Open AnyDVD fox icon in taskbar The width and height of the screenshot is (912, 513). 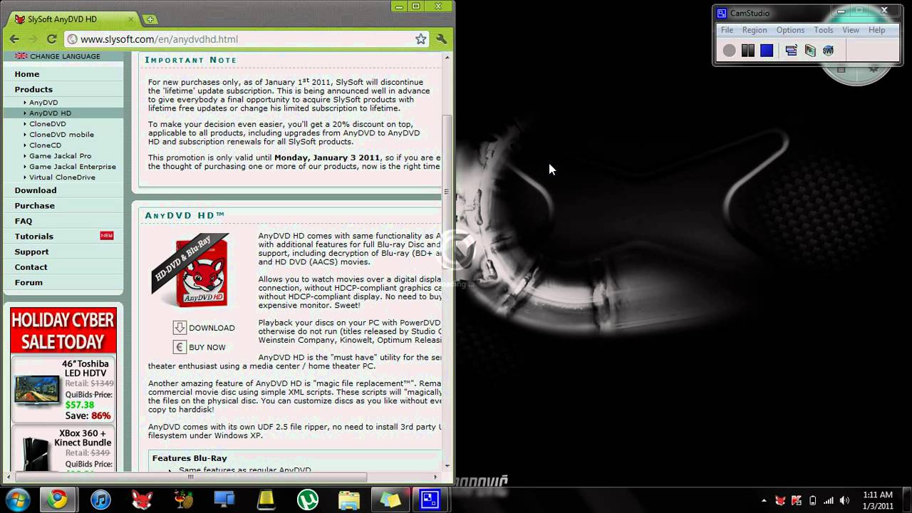pyautogui.click(x=142, y=500)
